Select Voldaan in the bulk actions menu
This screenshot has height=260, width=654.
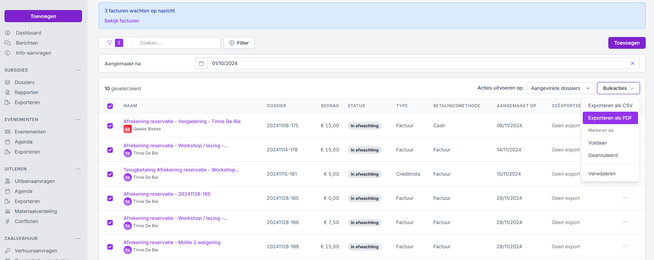click(x=597, y=143)
